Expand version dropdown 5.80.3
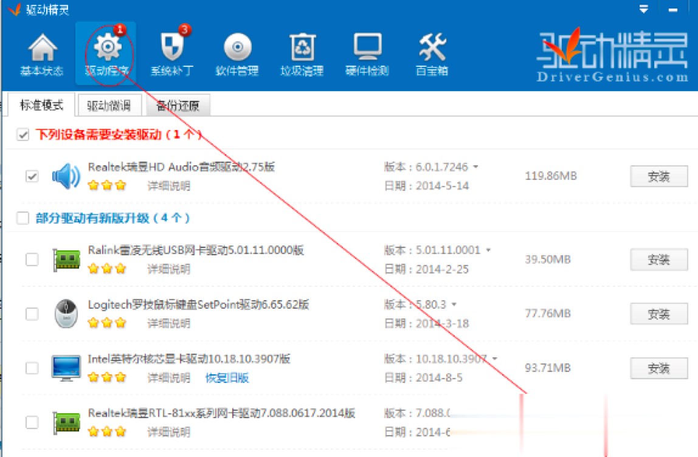The height and width of the screenshot is (457, 698). [454, 304]
